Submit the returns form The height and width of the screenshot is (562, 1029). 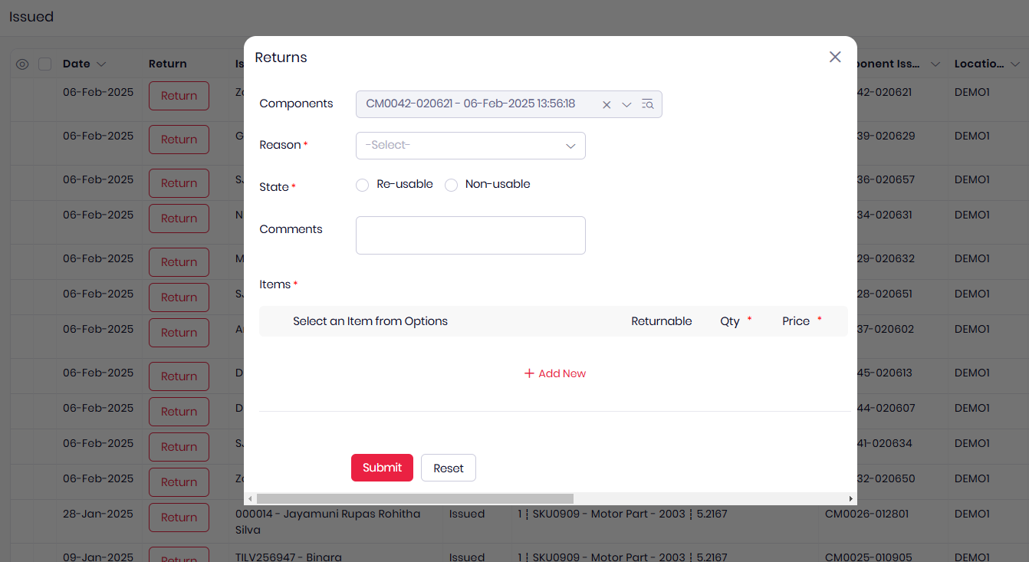[382, 468]
